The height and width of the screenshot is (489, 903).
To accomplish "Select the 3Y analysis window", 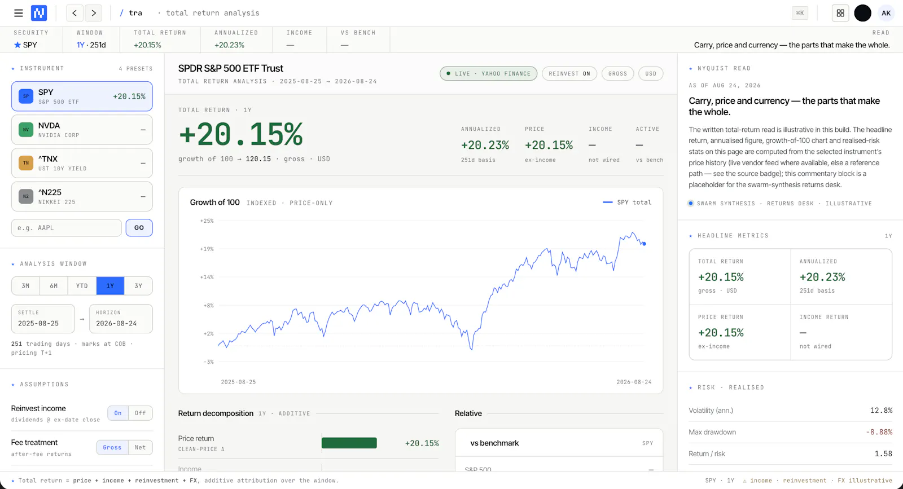I will (x=138, y=286).
